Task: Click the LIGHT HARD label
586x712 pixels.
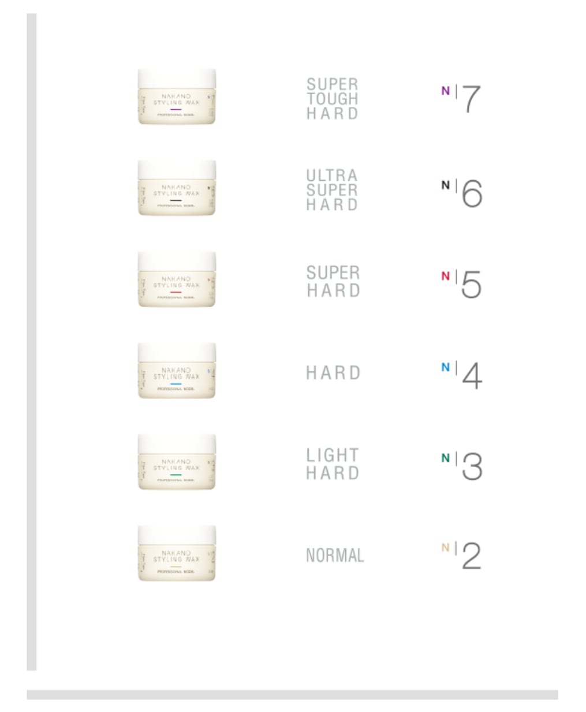Action: tap(333, 464)
